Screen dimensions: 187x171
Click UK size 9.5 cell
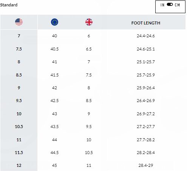89,127
